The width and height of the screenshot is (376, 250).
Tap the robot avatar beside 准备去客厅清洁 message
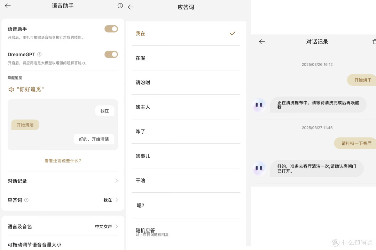(x=259, y=168)
